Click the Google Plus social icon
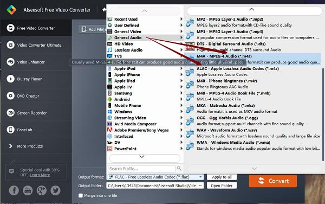The image size is (325, 204). tap(42, 190)
